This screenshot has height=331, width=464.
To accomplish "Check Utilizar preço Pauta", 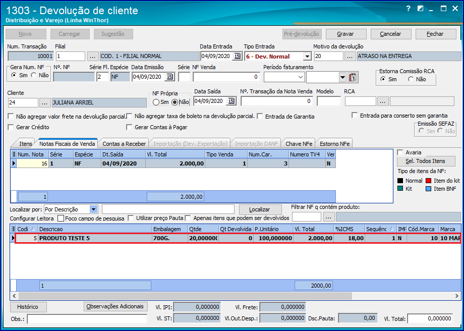I will click(131, 218).
